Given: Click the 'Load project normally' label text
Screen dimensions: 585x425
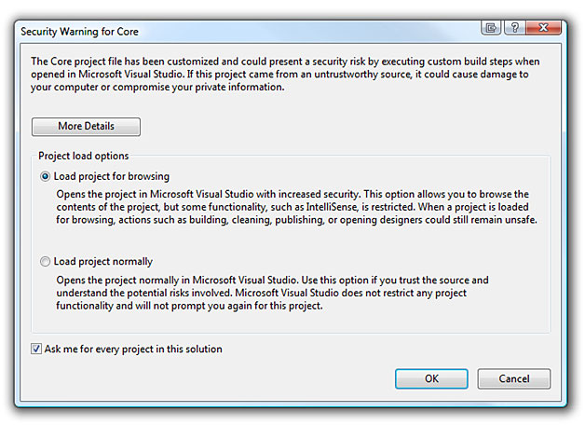Looking at the screenshot, I should tap(103, 262).
